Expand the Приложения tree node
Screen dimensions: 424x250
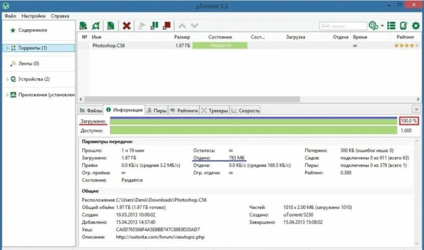[x=7, y=95]
